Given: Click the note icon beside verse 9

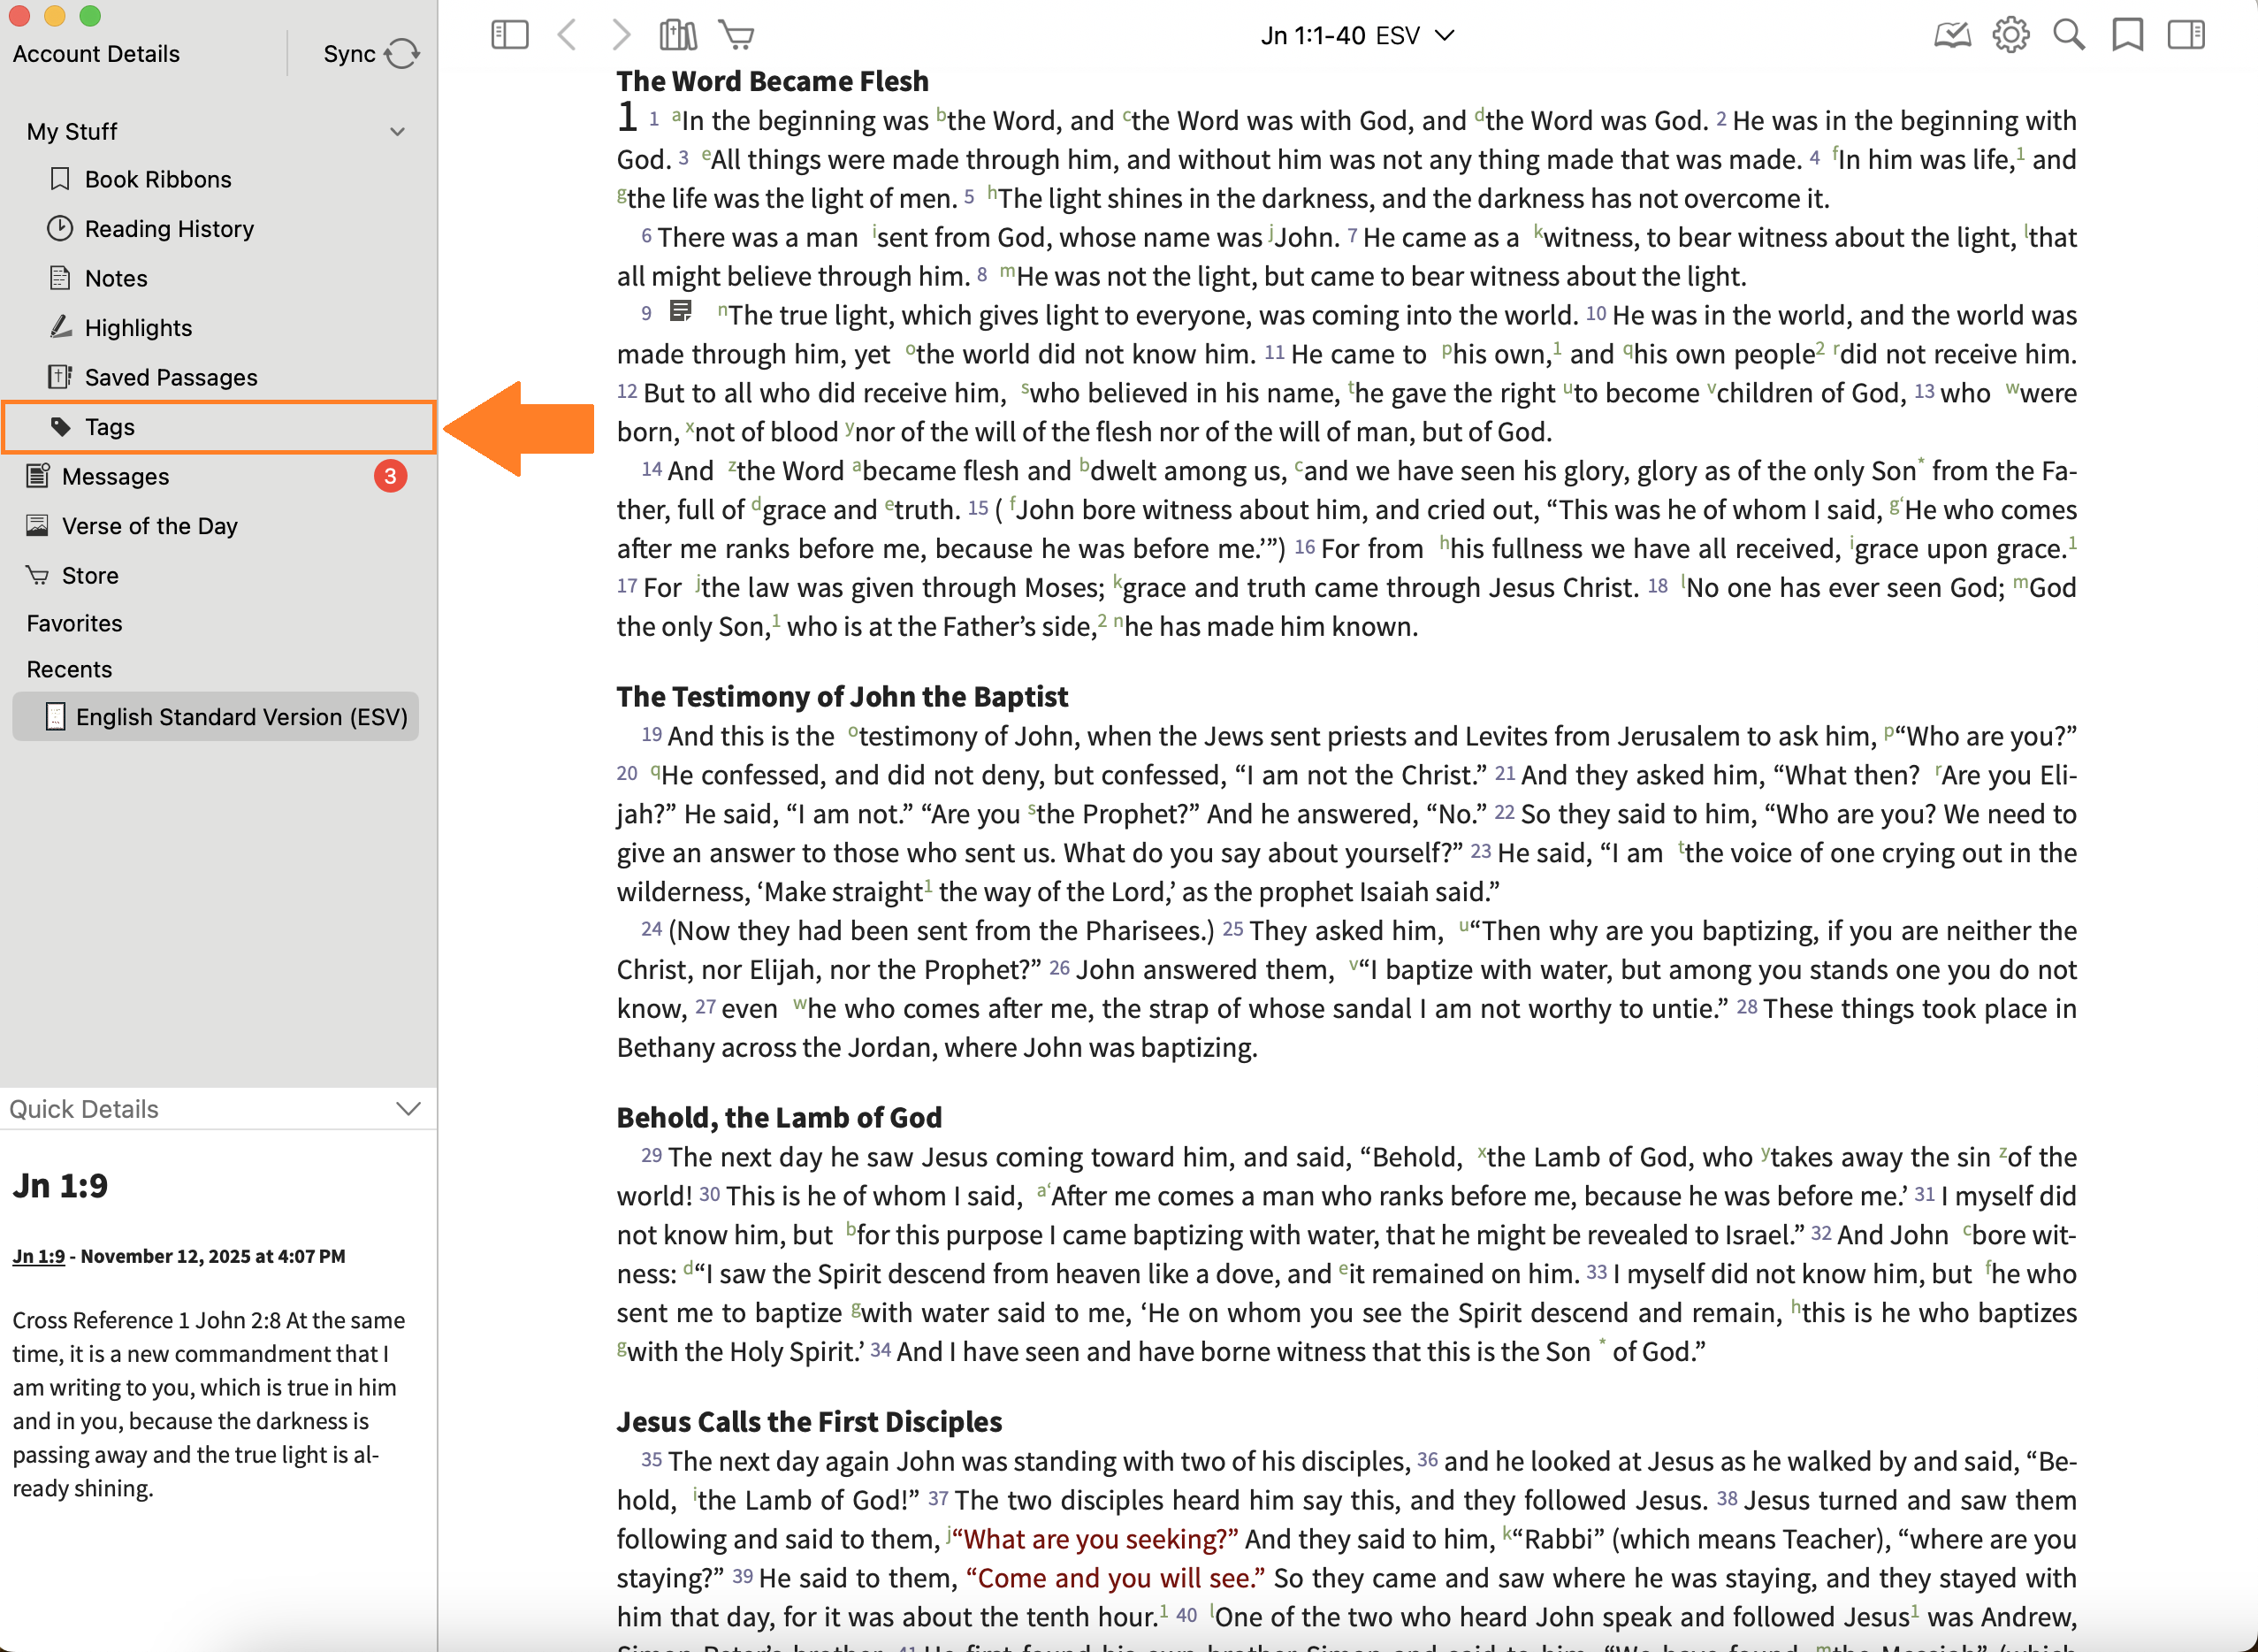Looking at the screenshot, I should point(681,311).
